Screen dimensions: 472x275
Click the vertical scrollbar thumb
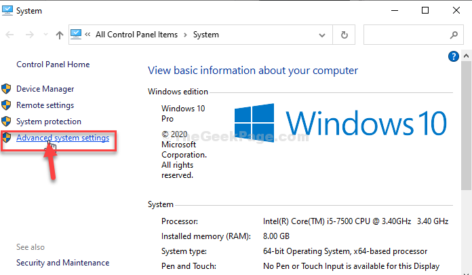click(x=466, y=126)
